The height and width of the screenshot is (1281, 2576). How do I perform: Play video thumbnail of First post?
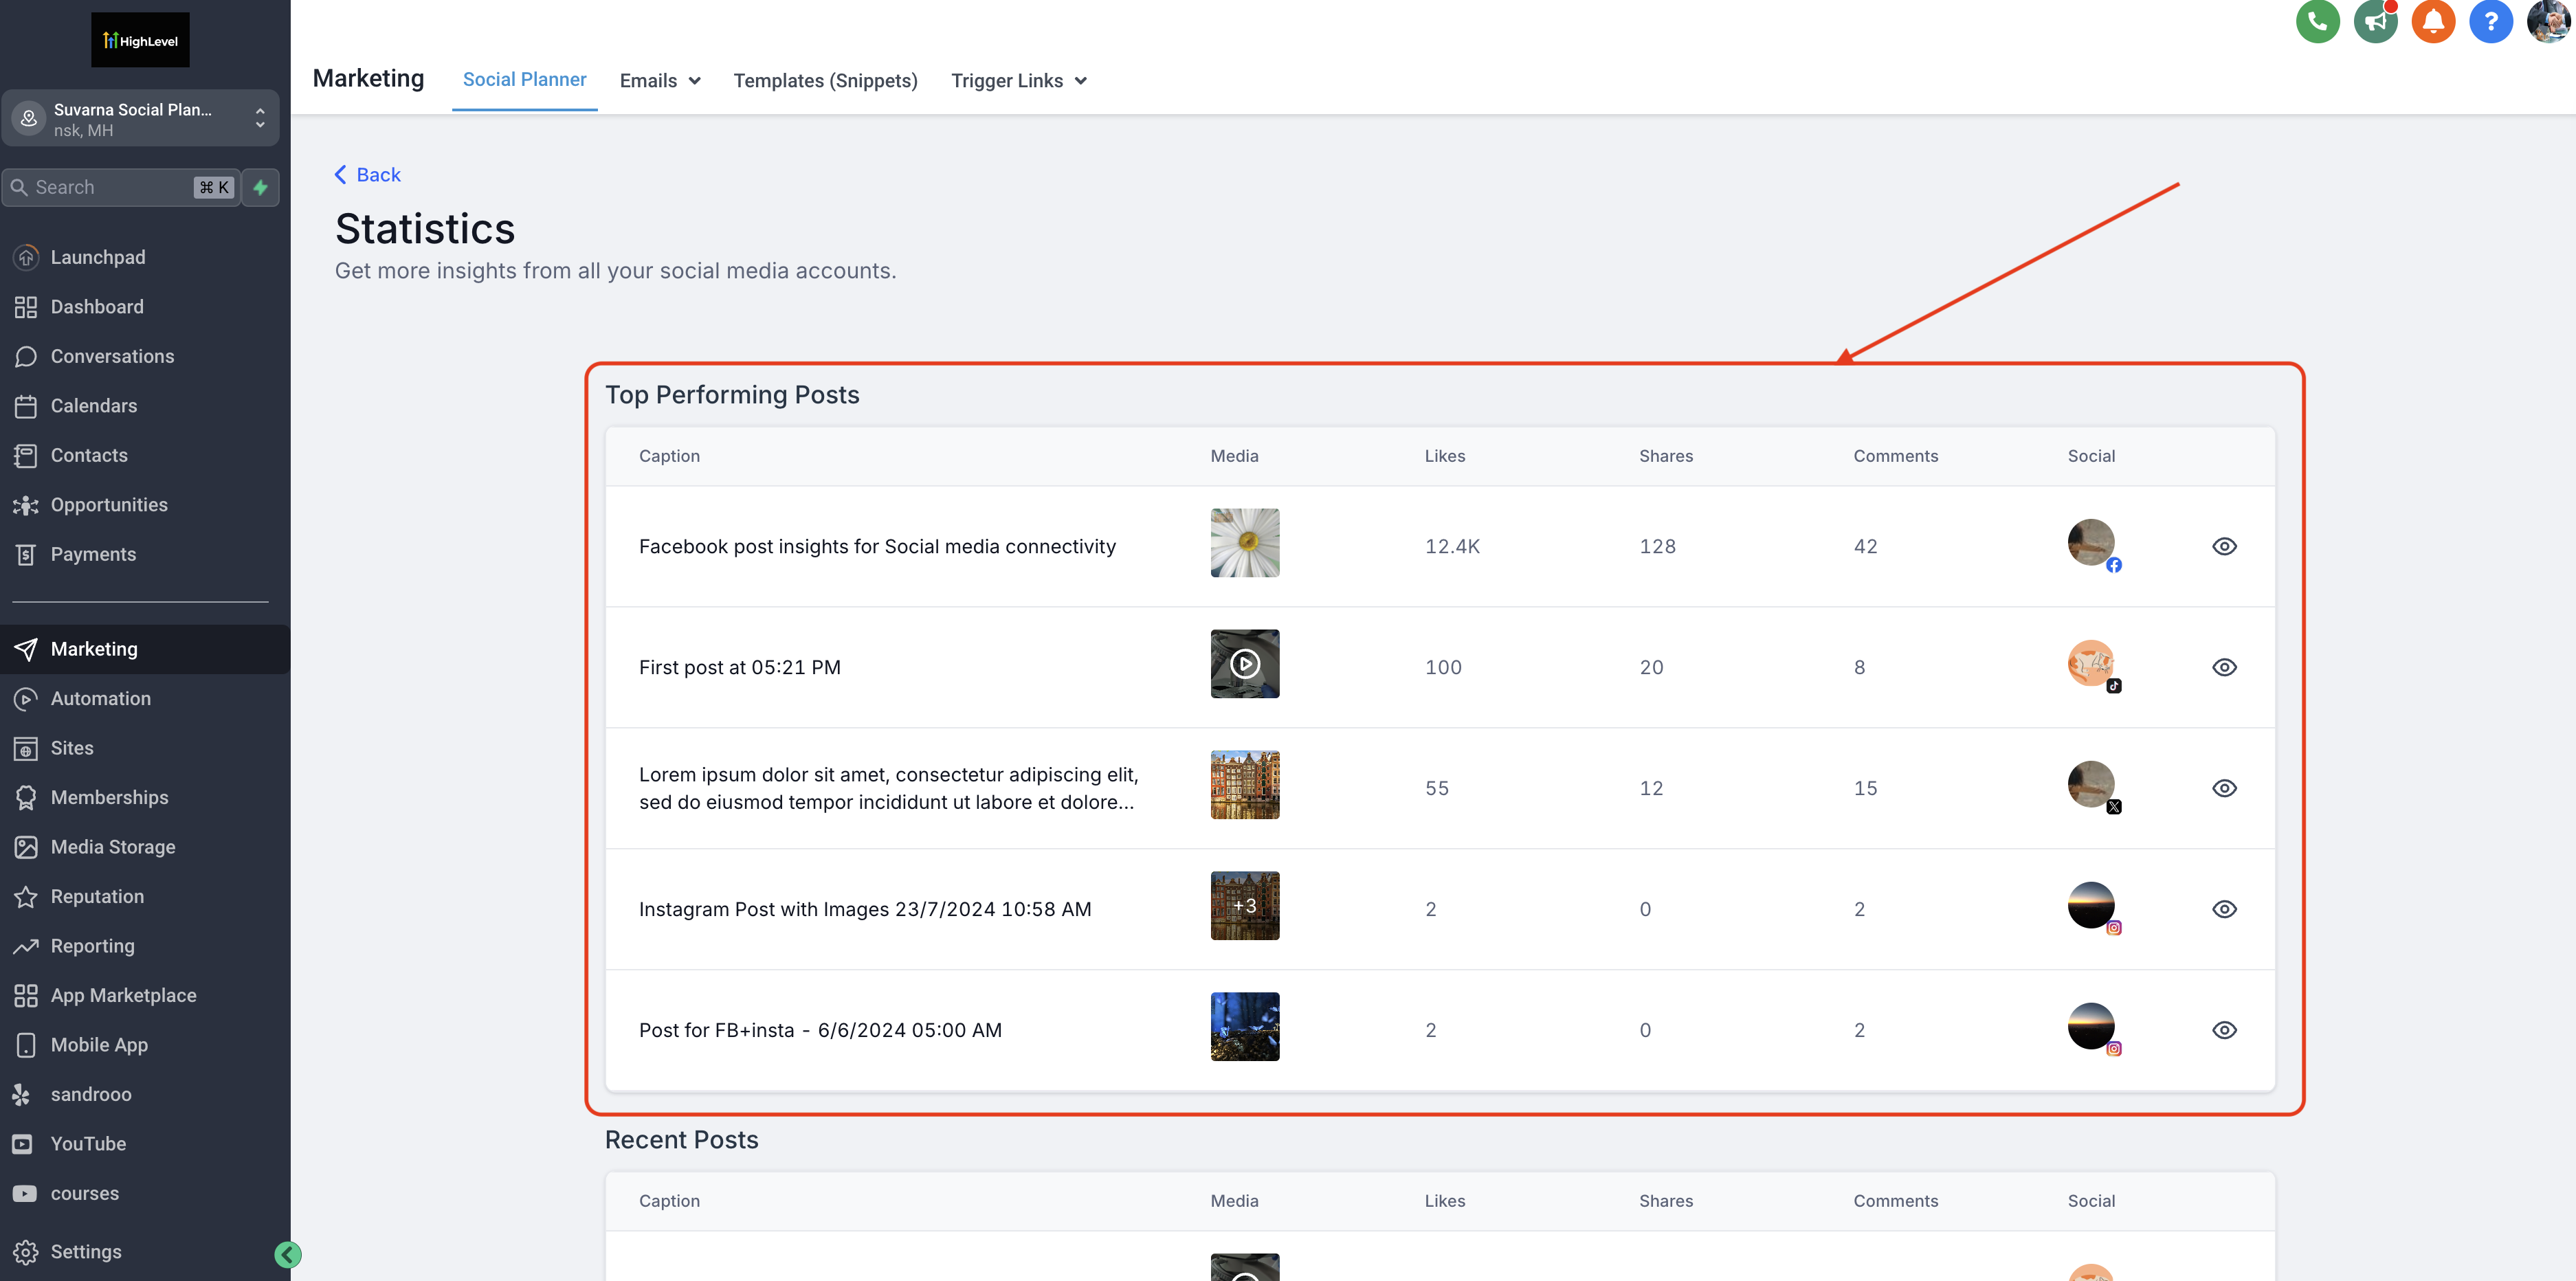tap(1244, 664)
